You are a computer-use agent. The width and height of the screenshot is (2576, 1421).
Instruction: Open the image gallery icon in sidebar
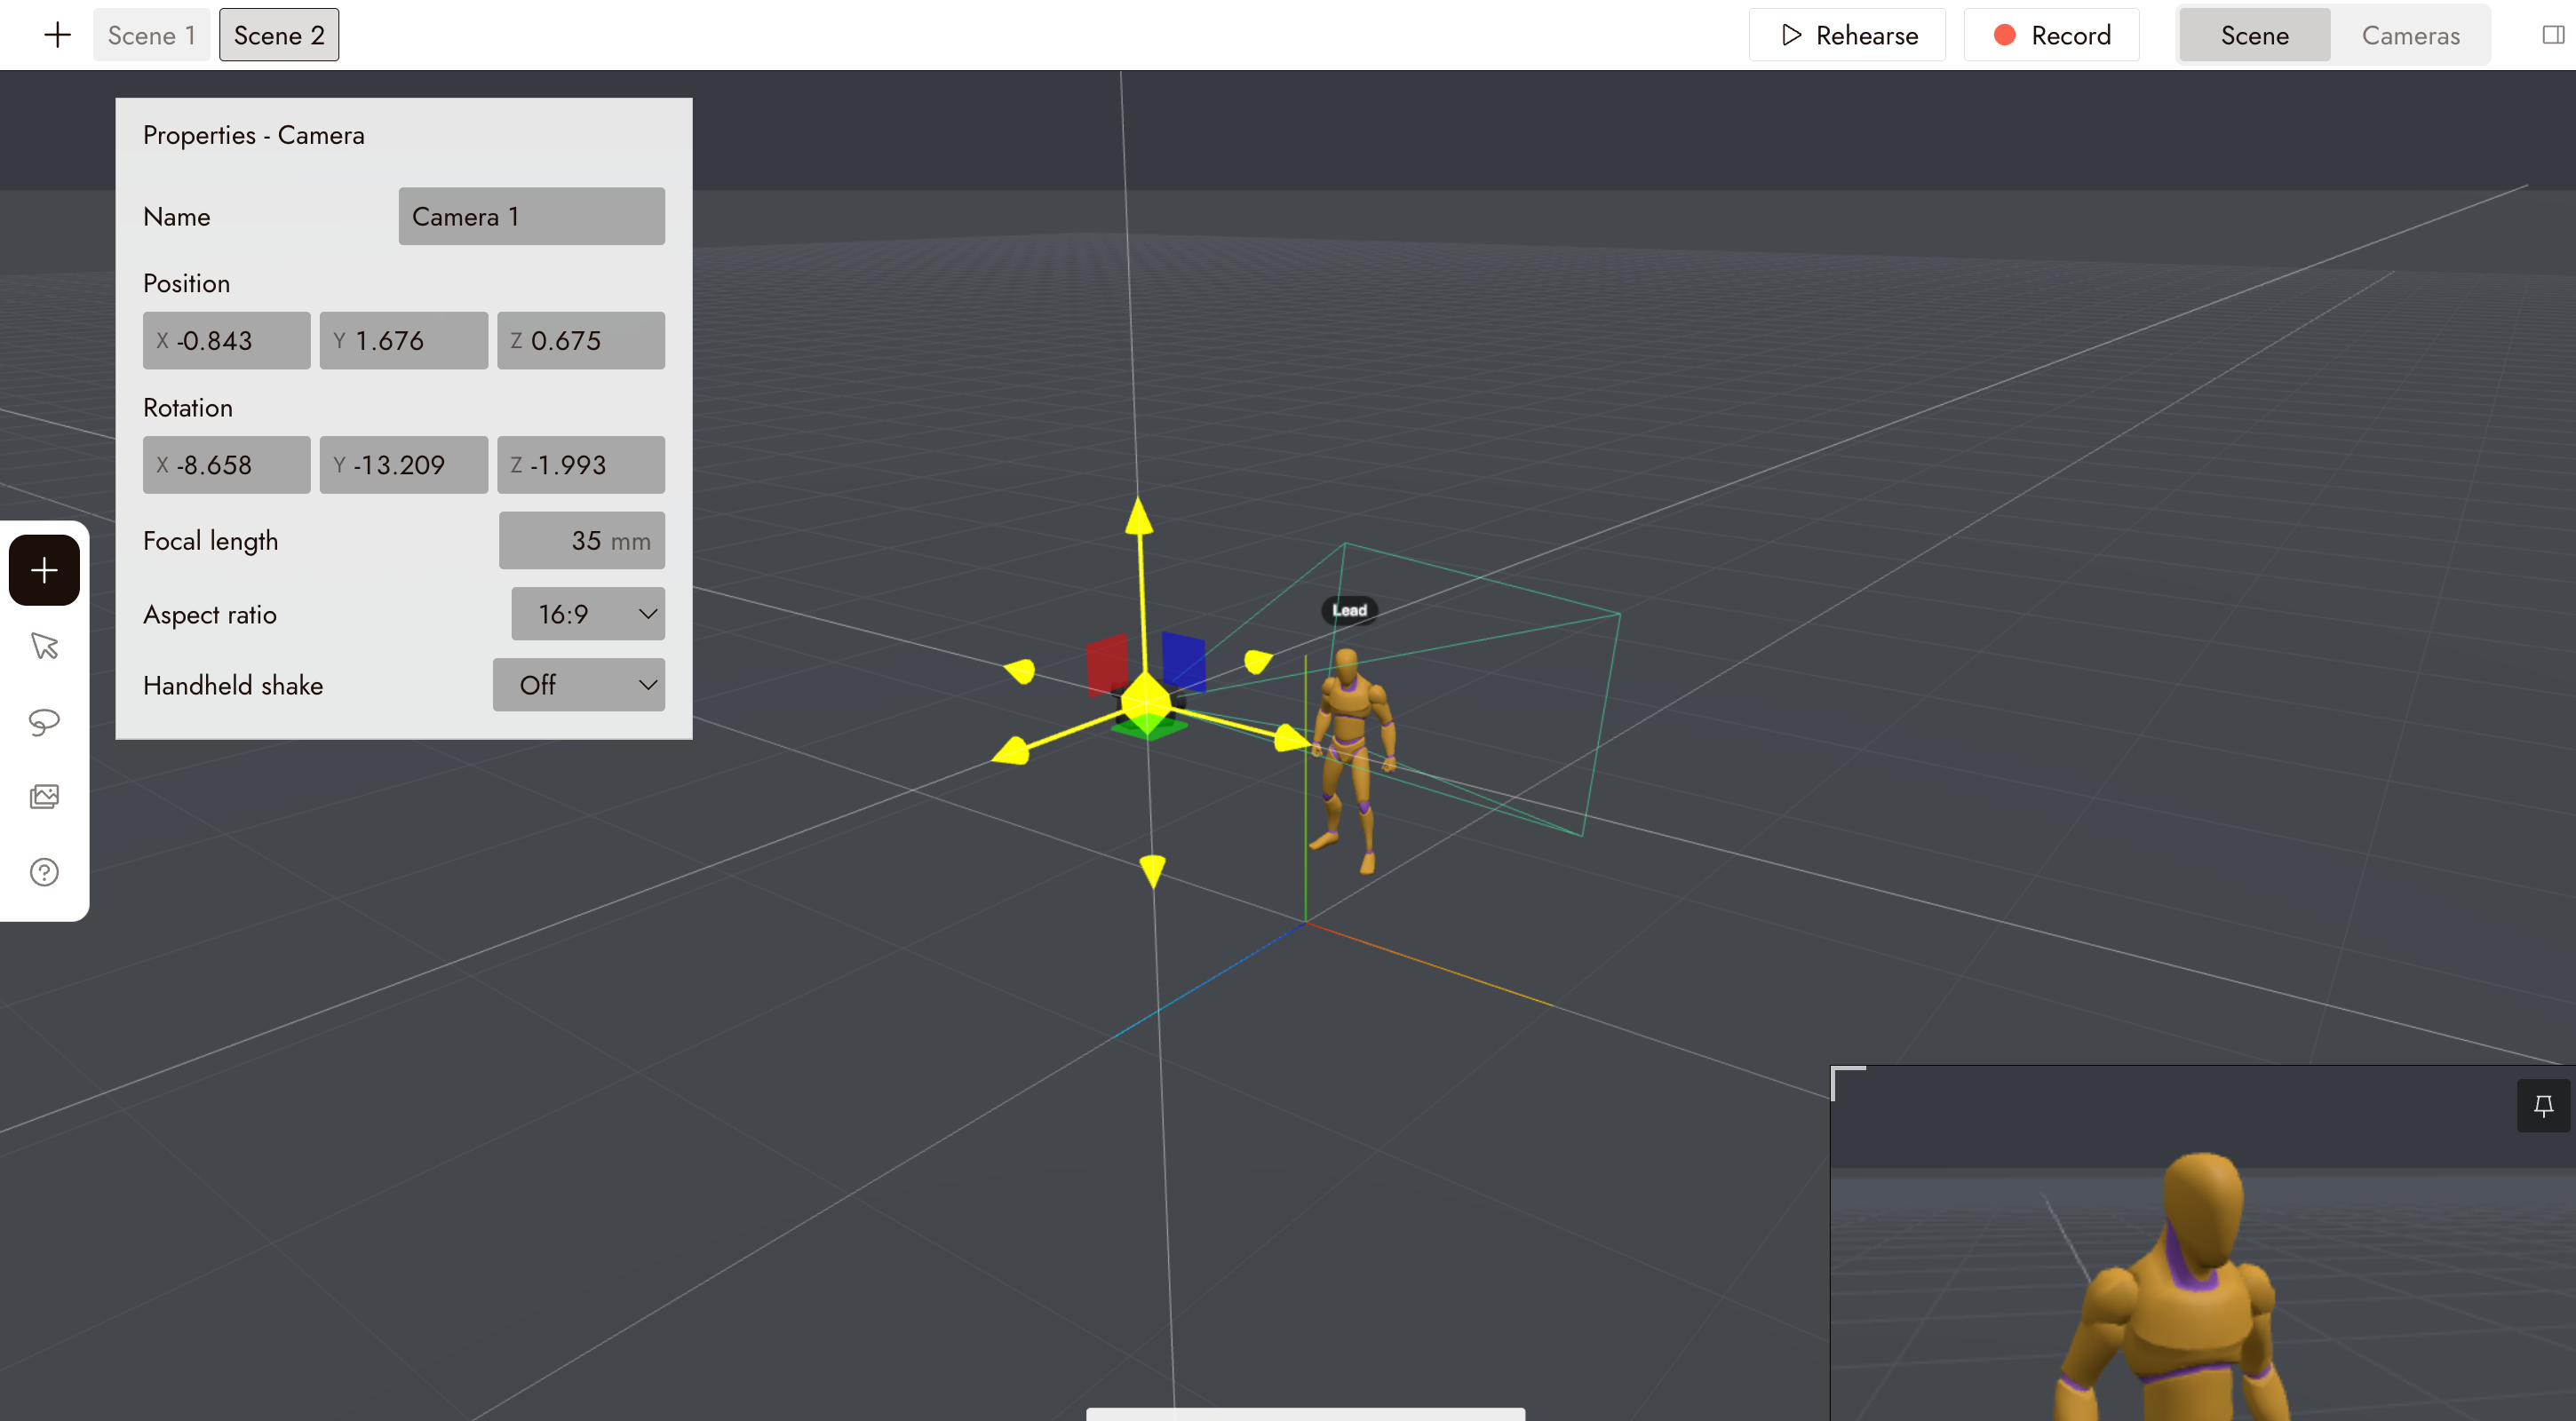[44, 797]
